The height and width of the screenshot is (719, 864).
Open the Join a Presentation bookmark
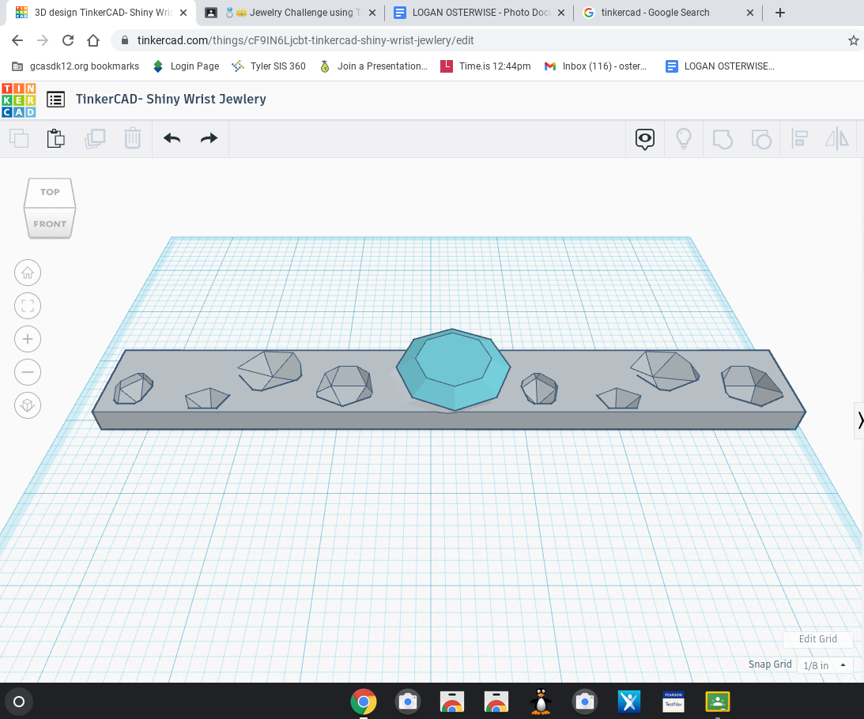tap(374, 66)
